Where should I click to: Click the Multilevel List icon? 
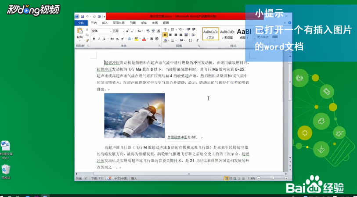pyautogui.click(x=180, y=29)
